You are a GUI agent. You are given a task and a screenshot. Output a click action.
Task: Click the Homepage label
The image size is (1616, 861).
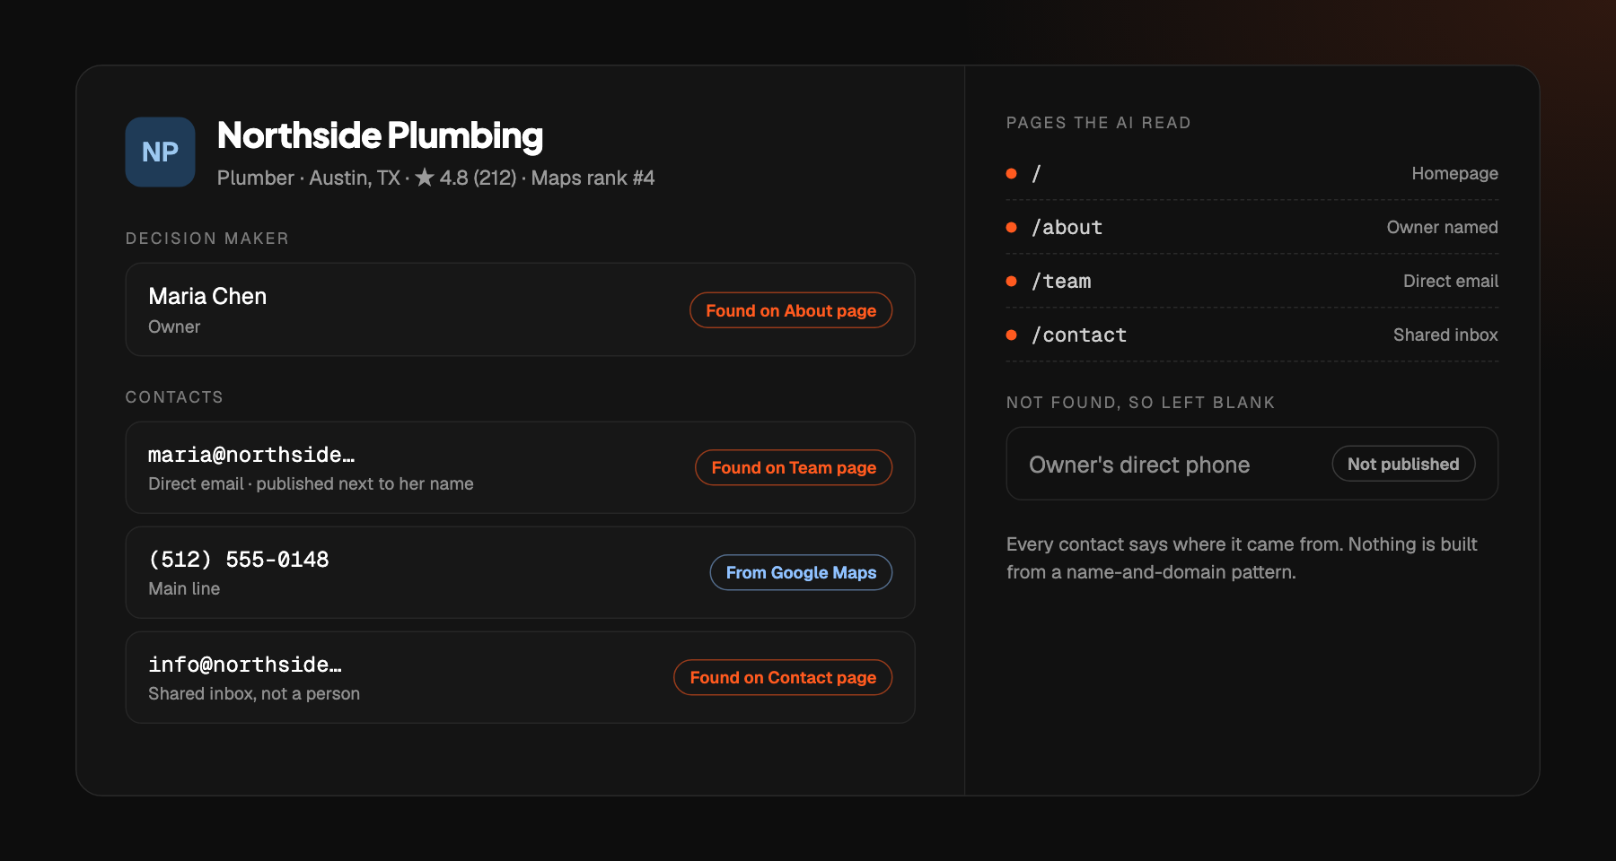(x=1454, y=173)
